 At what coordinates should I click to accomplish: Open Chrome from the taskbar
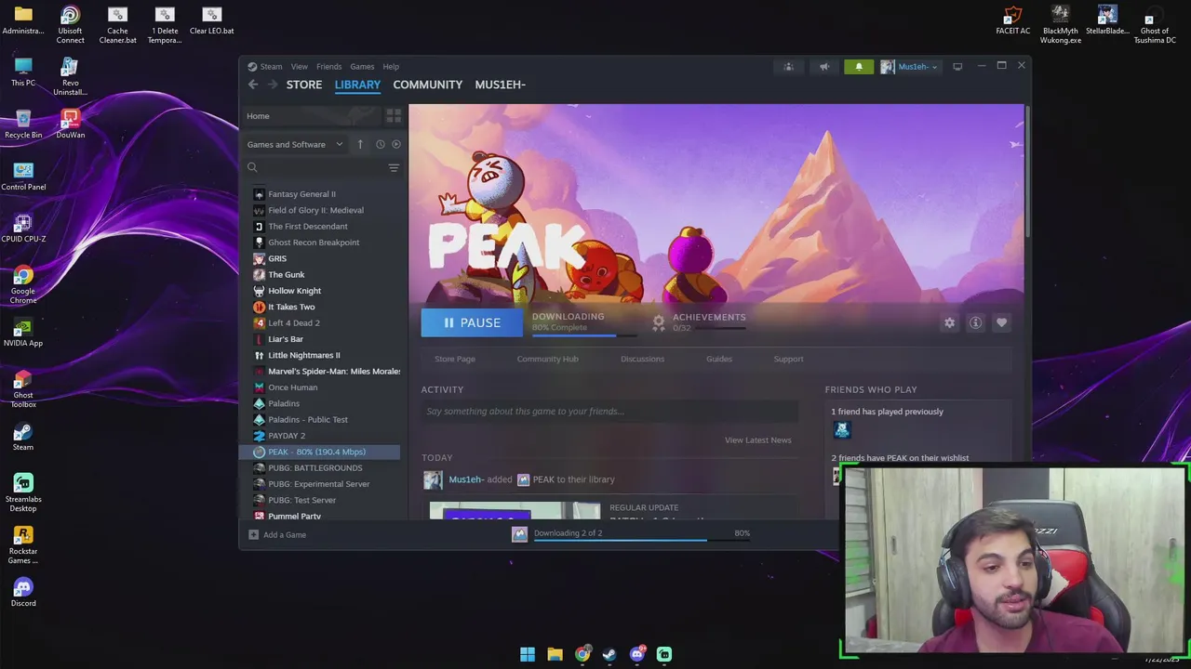(582, 654)
